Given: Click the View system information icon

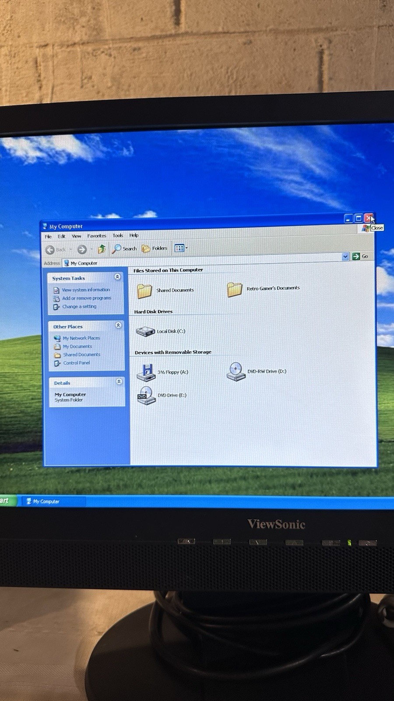Looking at the screenshot, I should pos(56,290).
